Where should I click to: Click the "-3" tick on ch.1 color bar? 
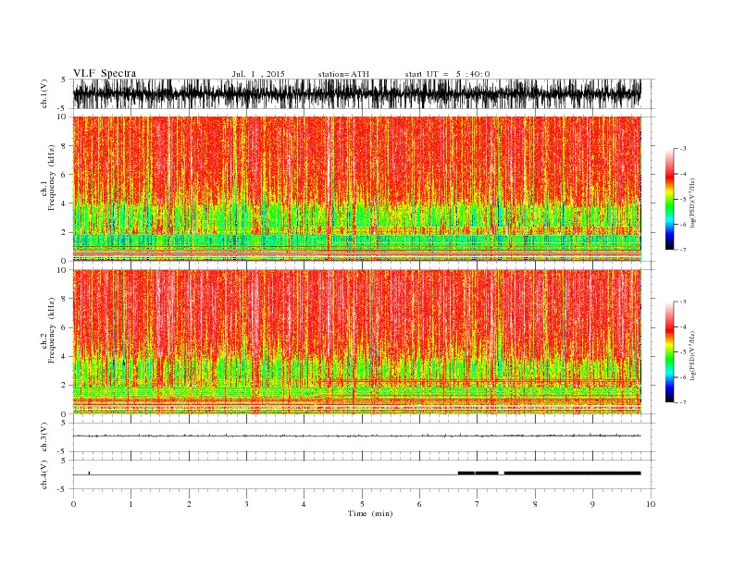(682, 149)
